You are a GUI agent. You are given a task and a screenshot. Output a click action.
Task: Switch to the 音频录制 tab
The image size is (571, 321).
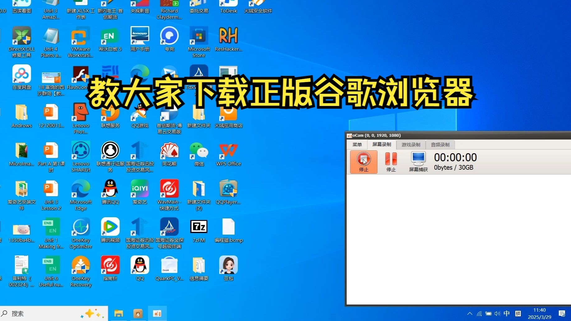[440, 144]
